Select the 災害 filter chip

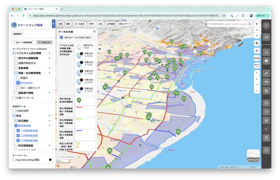tap(60, 24)
